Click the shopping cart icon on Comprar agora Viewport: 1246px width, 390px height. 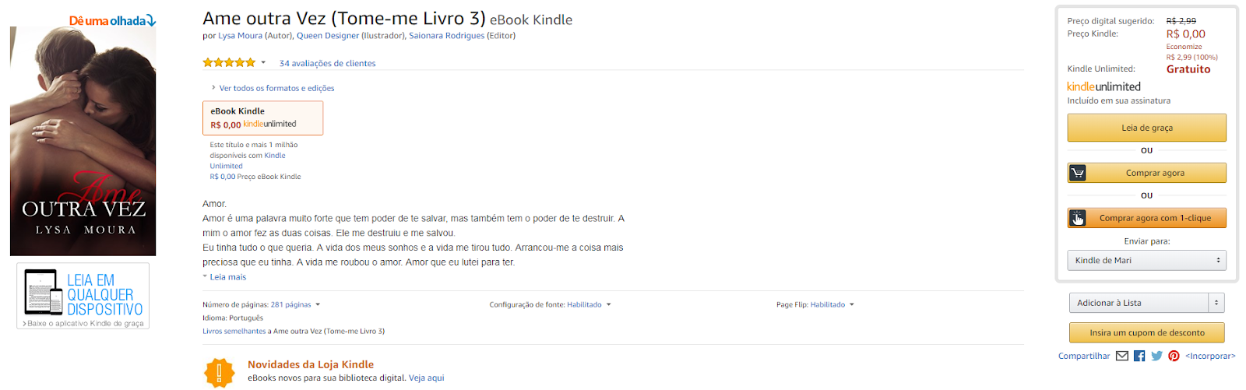coord(1078,173)
